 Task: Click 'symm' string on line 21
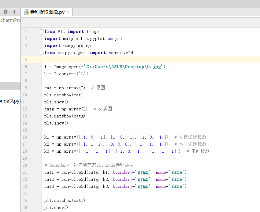143,173
